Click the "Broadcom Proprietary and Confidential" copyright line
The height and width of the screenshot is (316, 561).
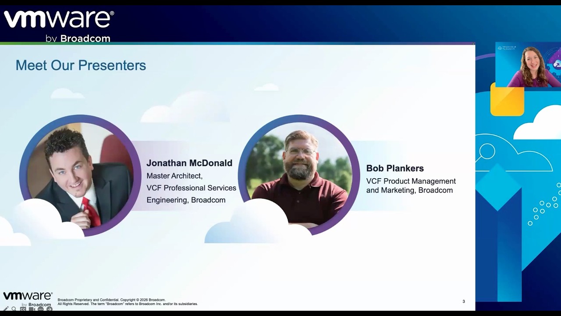pyautogui.click(x=111, y=300)
